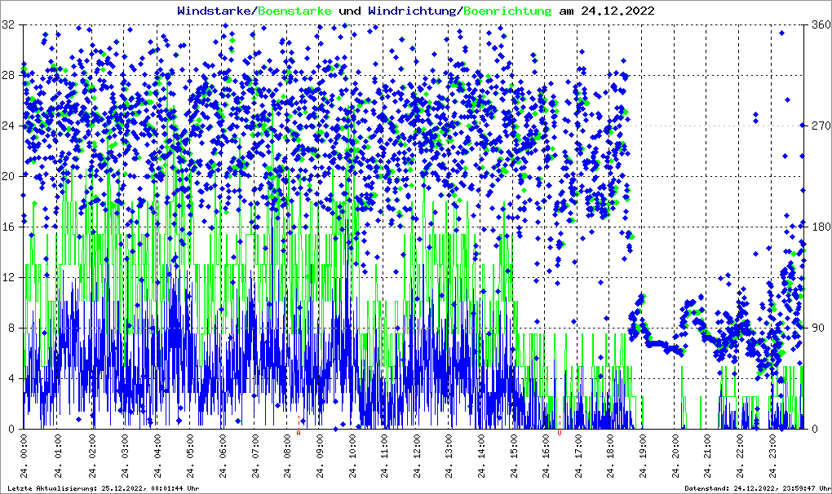Click the 14:00 time axis label
The height and width of the screenshot is (494, 832).
(x=481, y=457)
